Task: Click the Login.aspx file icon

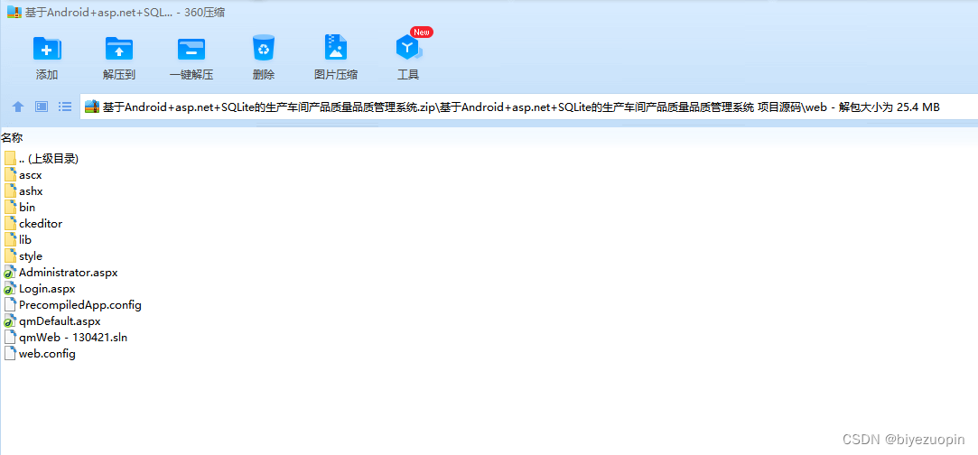Action: [x=10, y=289]
